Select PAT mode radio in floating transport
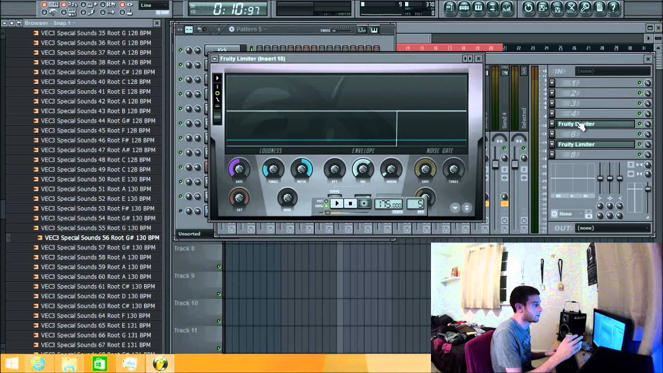Viewport: 663px width, 373px height. tap(326, 201)
